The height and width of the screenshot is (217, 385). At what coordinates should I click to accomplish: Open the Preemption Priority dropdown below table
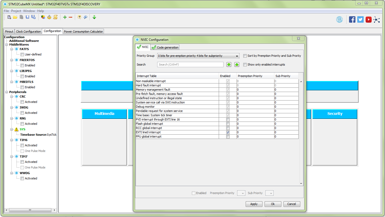pyautogui.click(x=241, y=193)
